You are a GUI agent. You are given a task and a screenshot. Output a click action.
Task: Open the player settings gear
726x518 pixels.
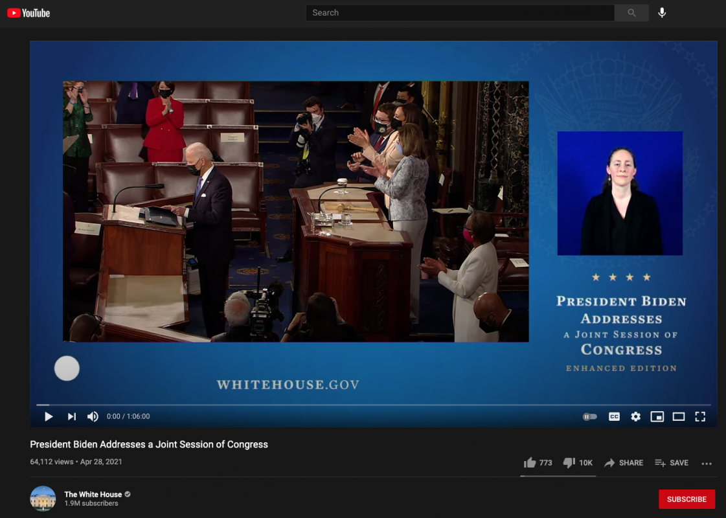[x=636, y=416]
